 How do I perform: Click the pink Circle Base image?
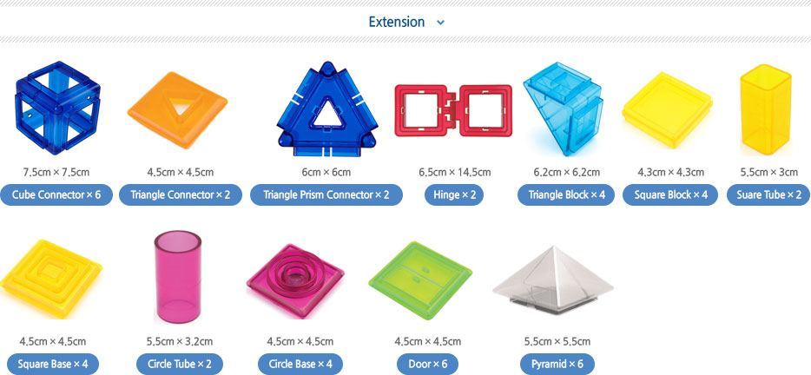296,280
